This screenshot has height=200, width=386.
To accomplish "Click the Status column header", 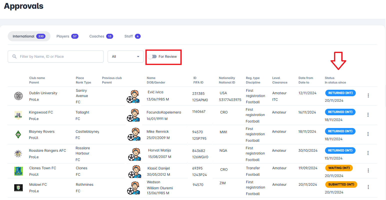I will pyautogui.click(x=330, y=78).
